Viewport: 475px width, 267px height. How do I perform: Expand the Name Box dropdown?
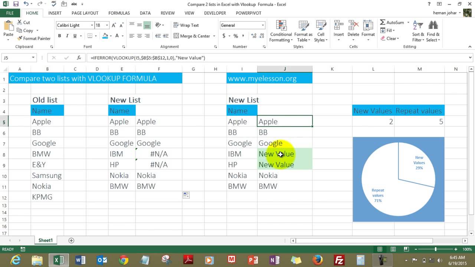(33, 58)
